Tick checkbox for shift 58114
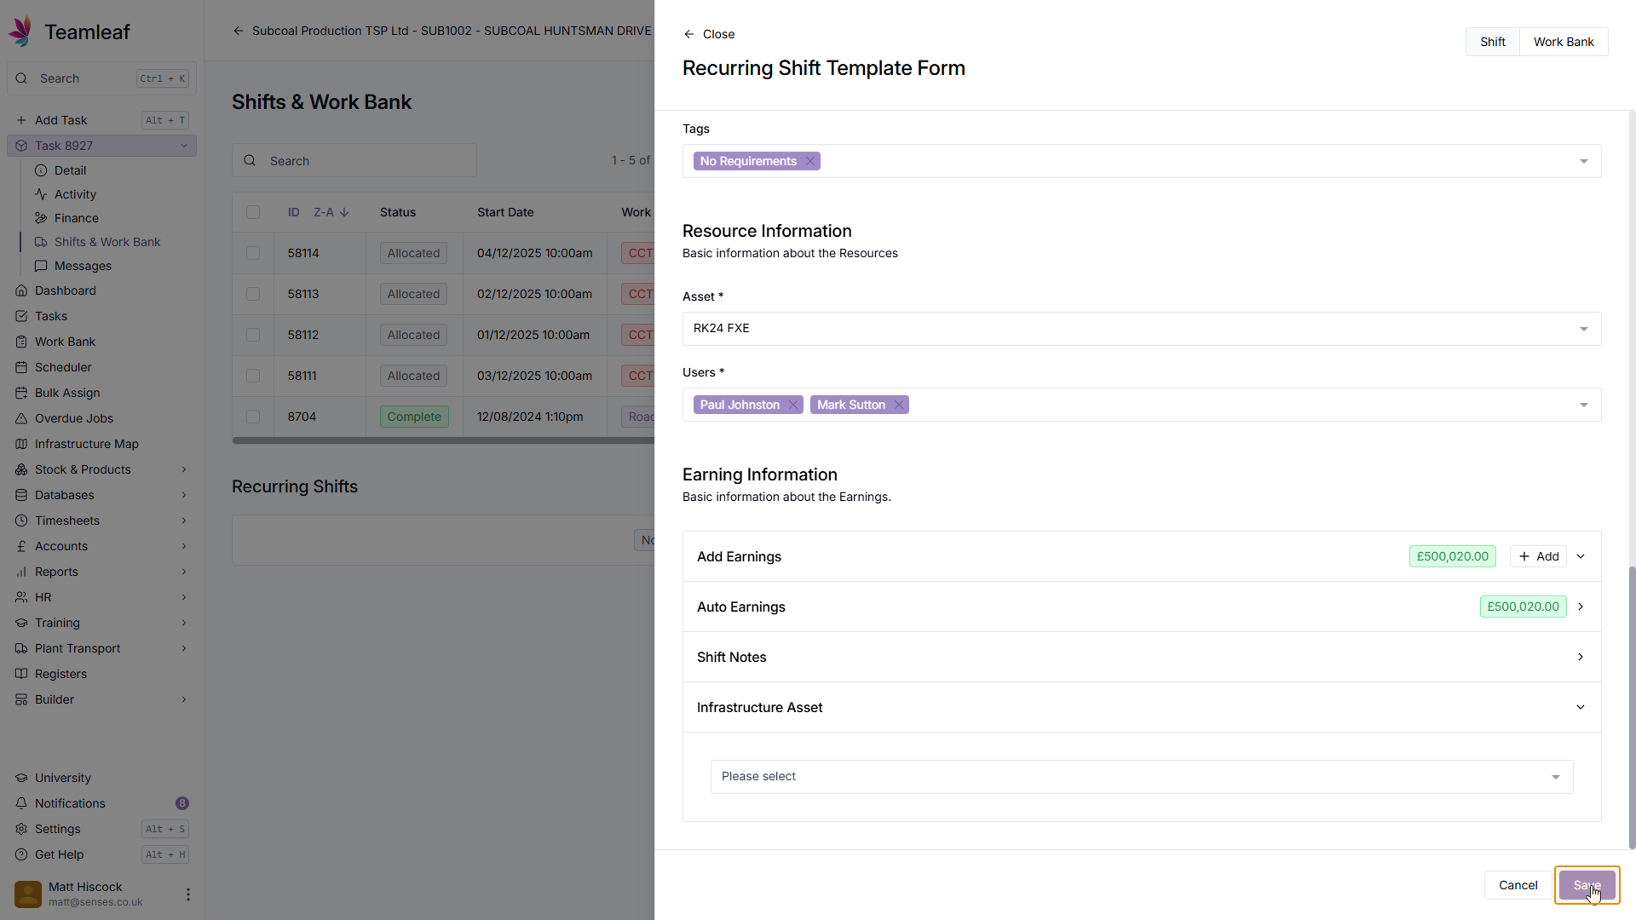The image size is (1636, 920). point(253,253)
